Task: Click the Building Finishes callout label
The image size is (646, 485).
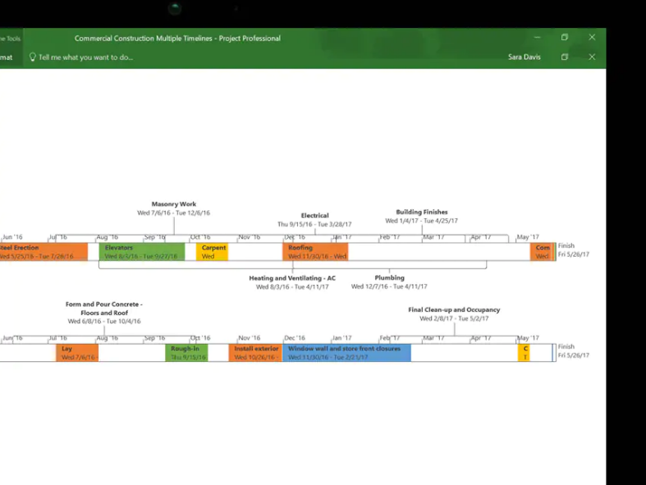Action: tap(421, 212)
